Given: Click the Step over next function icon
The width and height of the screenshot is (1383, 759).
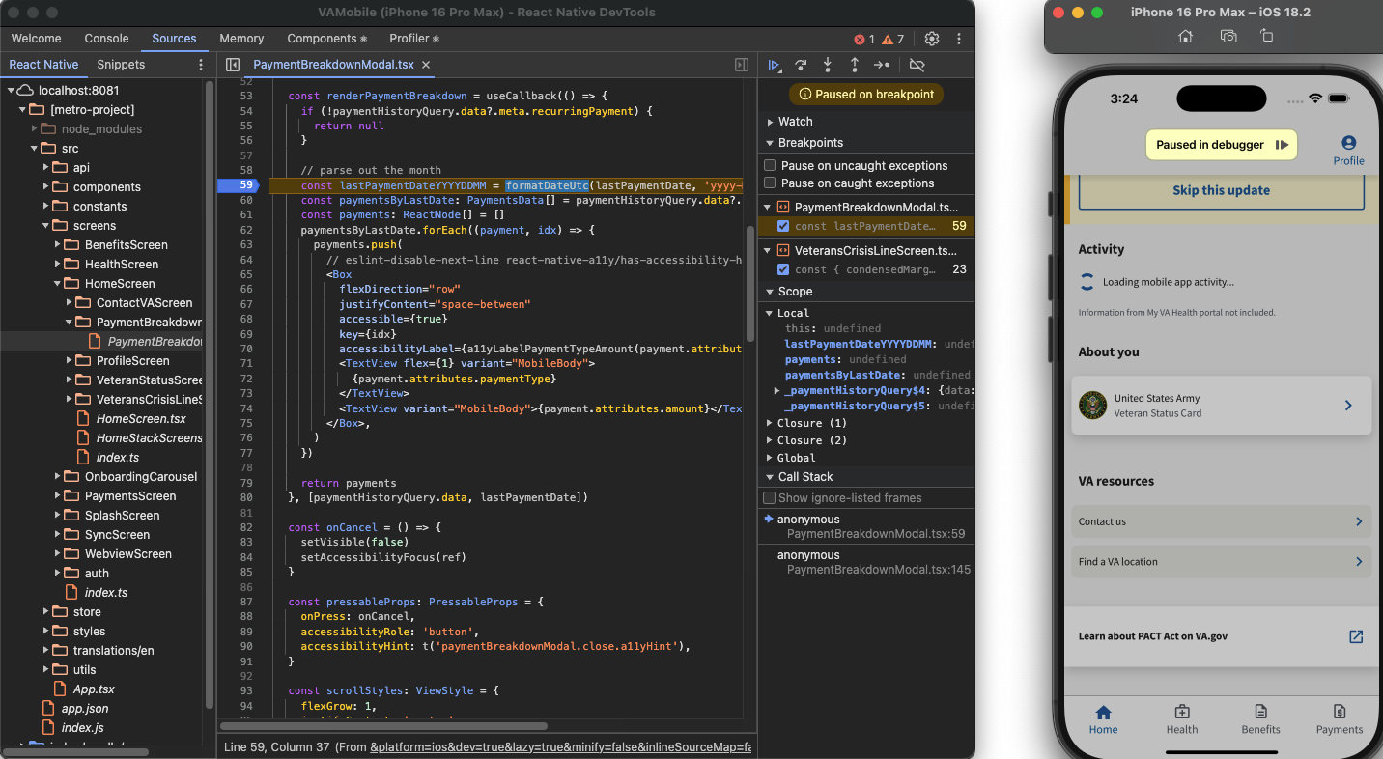Looking at the screenshot, I should pyautogui.click(x=801, y=65).
